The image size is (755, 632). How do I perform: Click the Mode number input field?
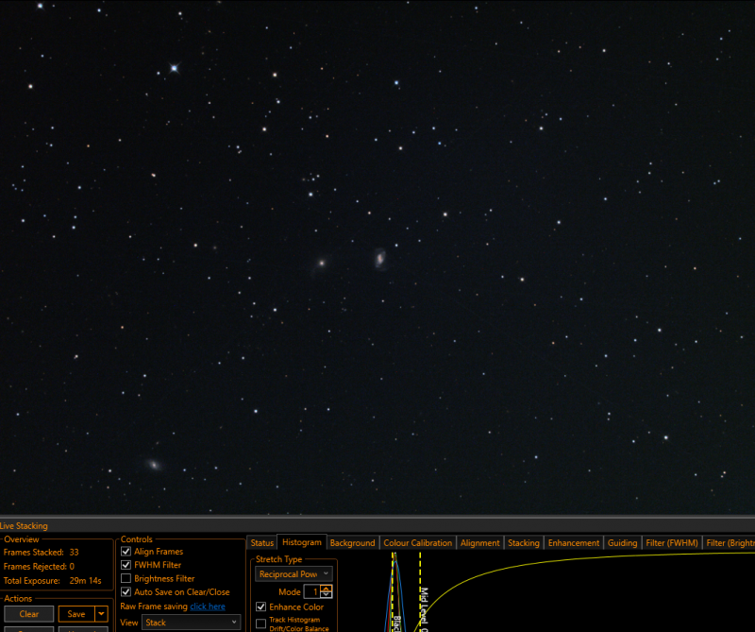click(312, 591)
